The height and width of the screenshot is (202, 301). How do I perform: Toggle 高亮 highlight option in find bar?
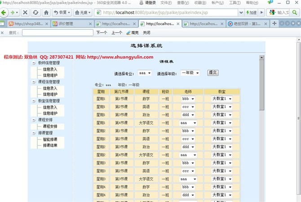133,33
